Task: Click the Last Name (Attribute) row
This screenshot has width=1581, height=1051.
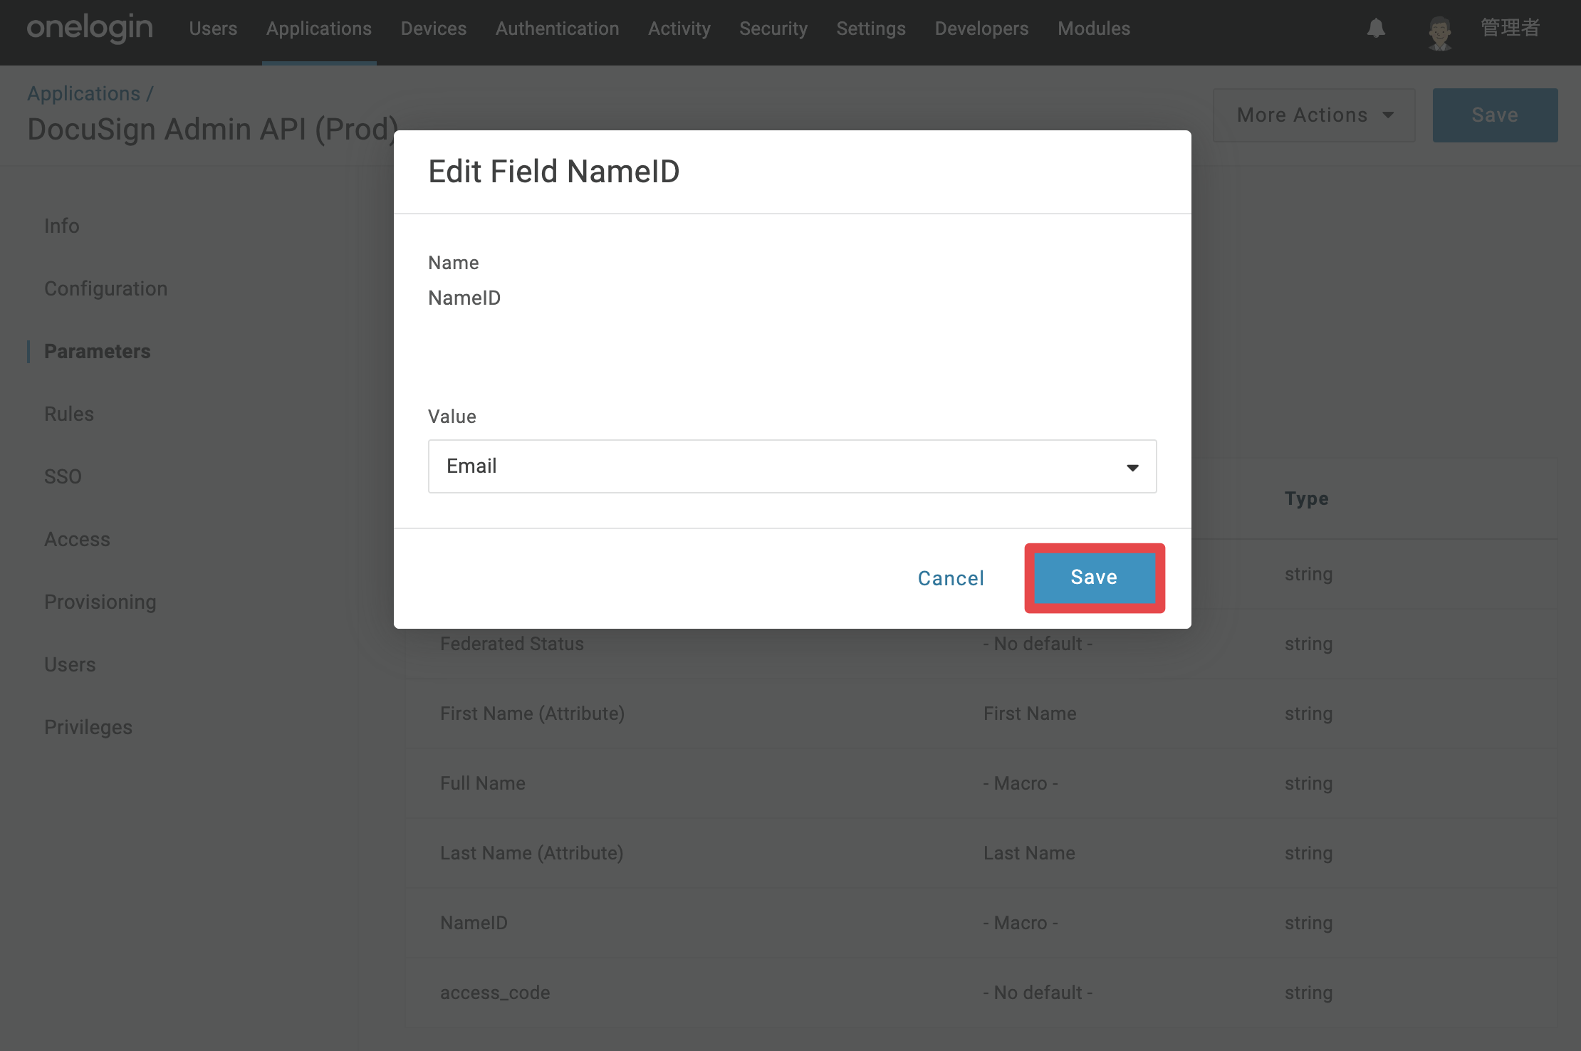Action: (x=981, y=853)
